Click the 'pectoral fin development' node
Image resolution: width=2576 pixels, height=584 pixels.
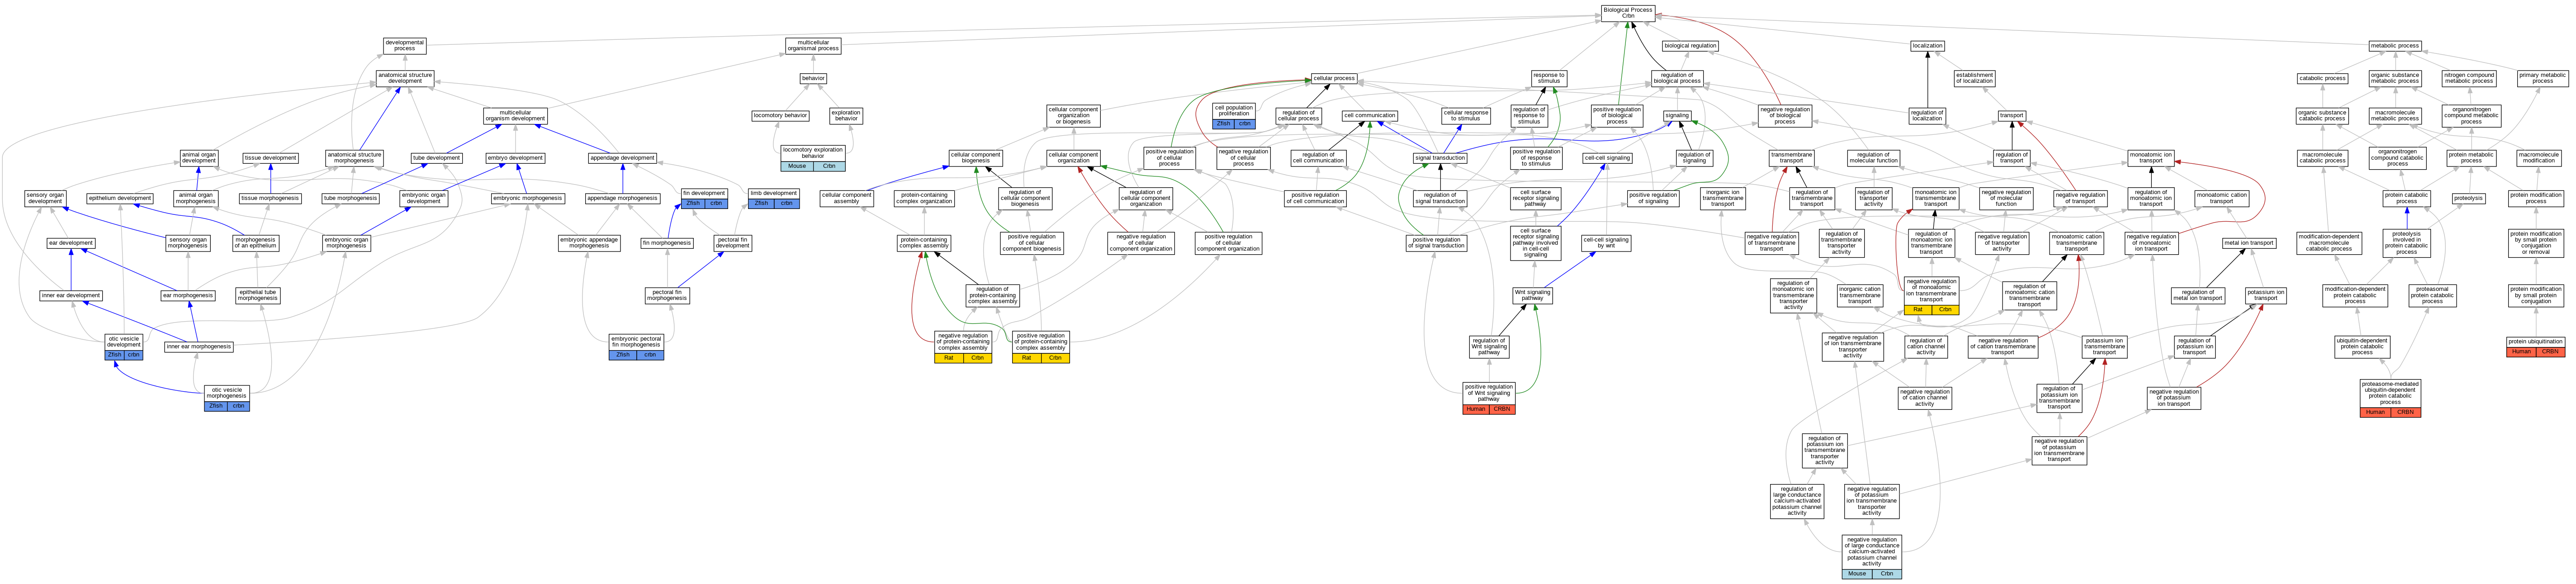(x=733, y=243)
